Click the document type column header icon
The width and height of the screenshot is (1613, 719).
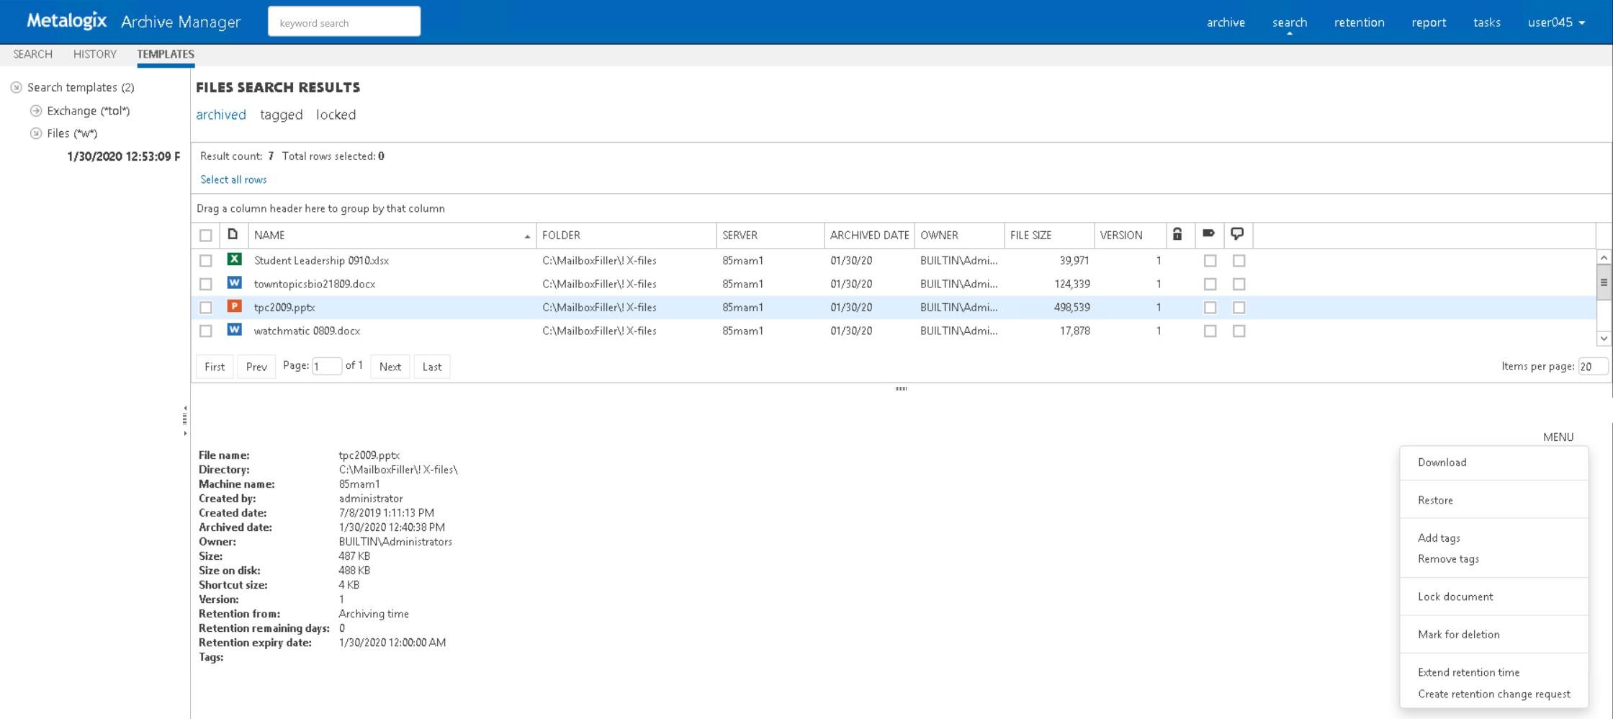click(233, 234)
